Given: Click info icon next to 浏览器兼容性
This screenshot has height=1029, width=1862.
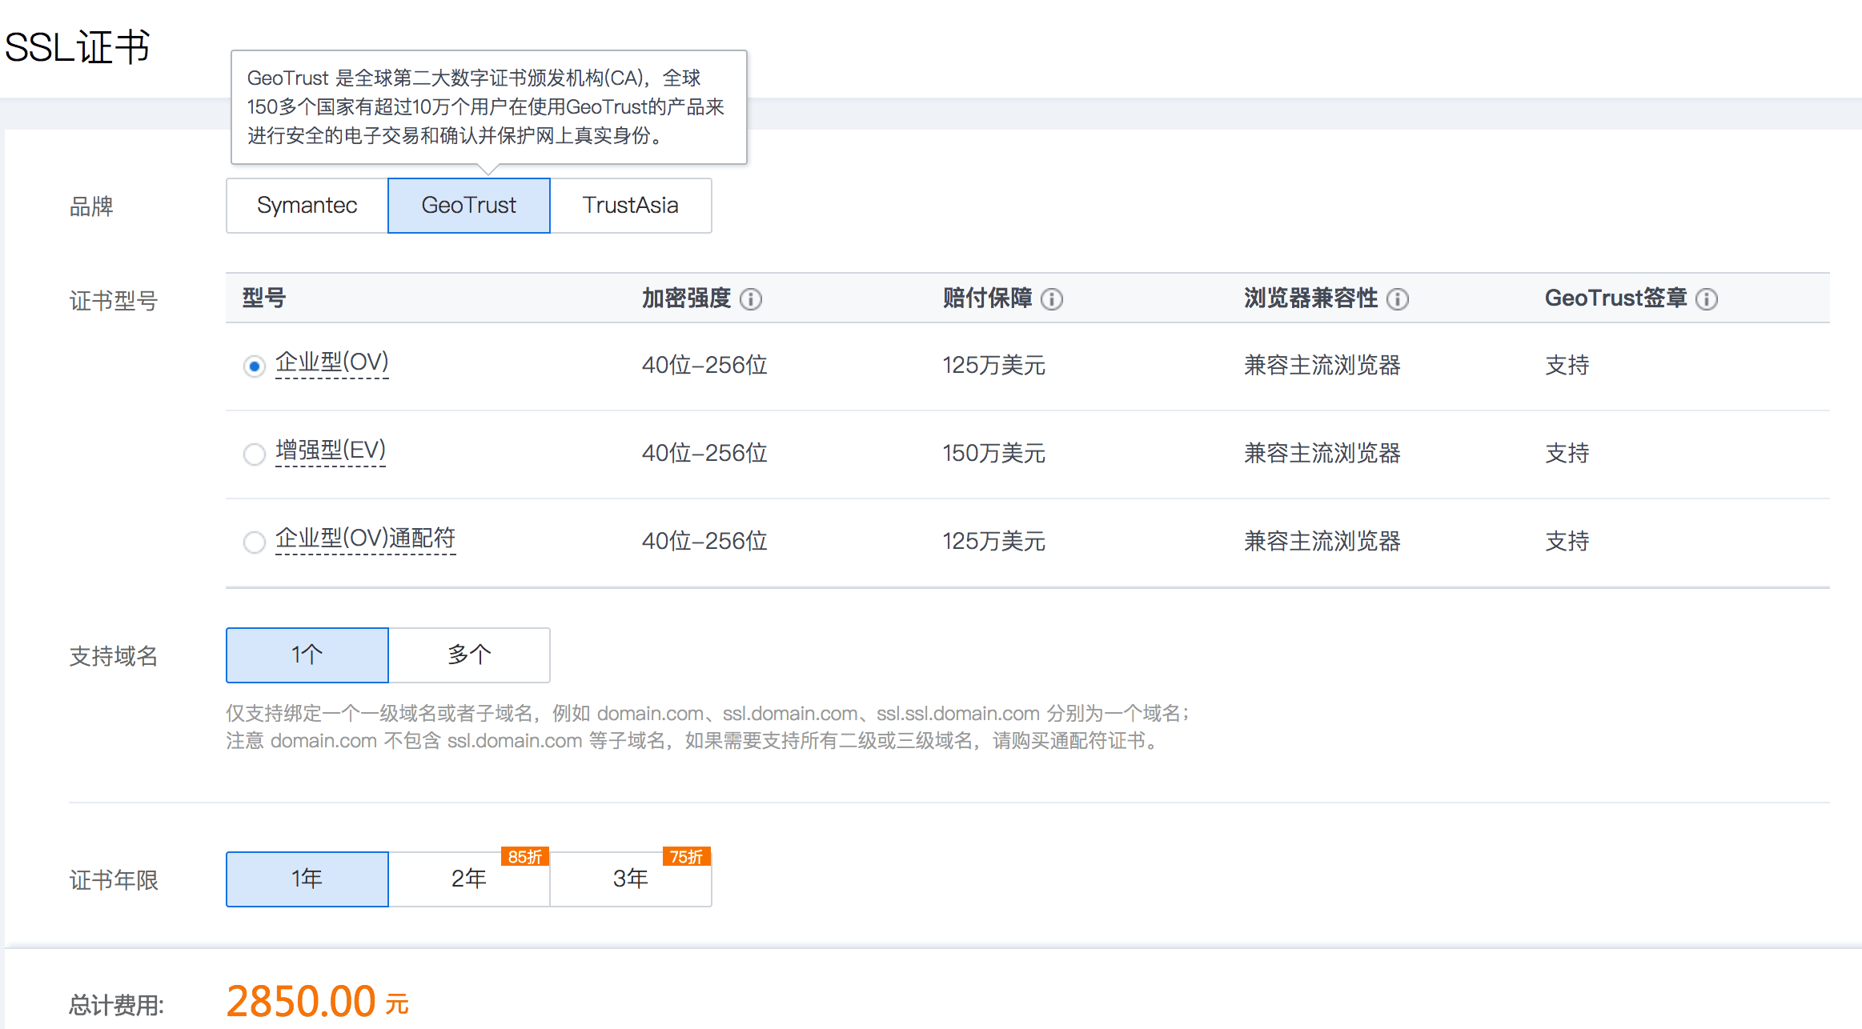Looking at the screenshot, I should click(x=1398, y=299).
